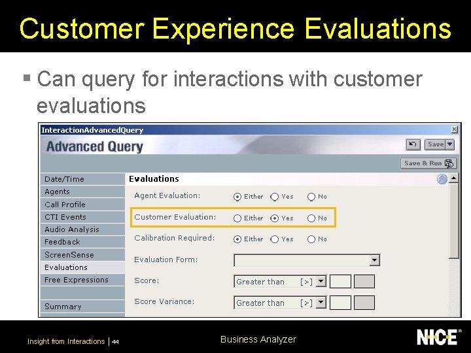Click the Advanced Query heading

(x=95, y=147)
